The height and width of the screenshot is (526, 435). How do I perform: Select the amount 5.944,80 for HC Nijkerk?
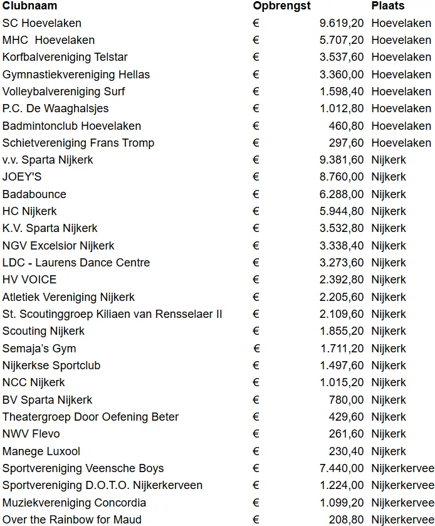tap(341, 211)
